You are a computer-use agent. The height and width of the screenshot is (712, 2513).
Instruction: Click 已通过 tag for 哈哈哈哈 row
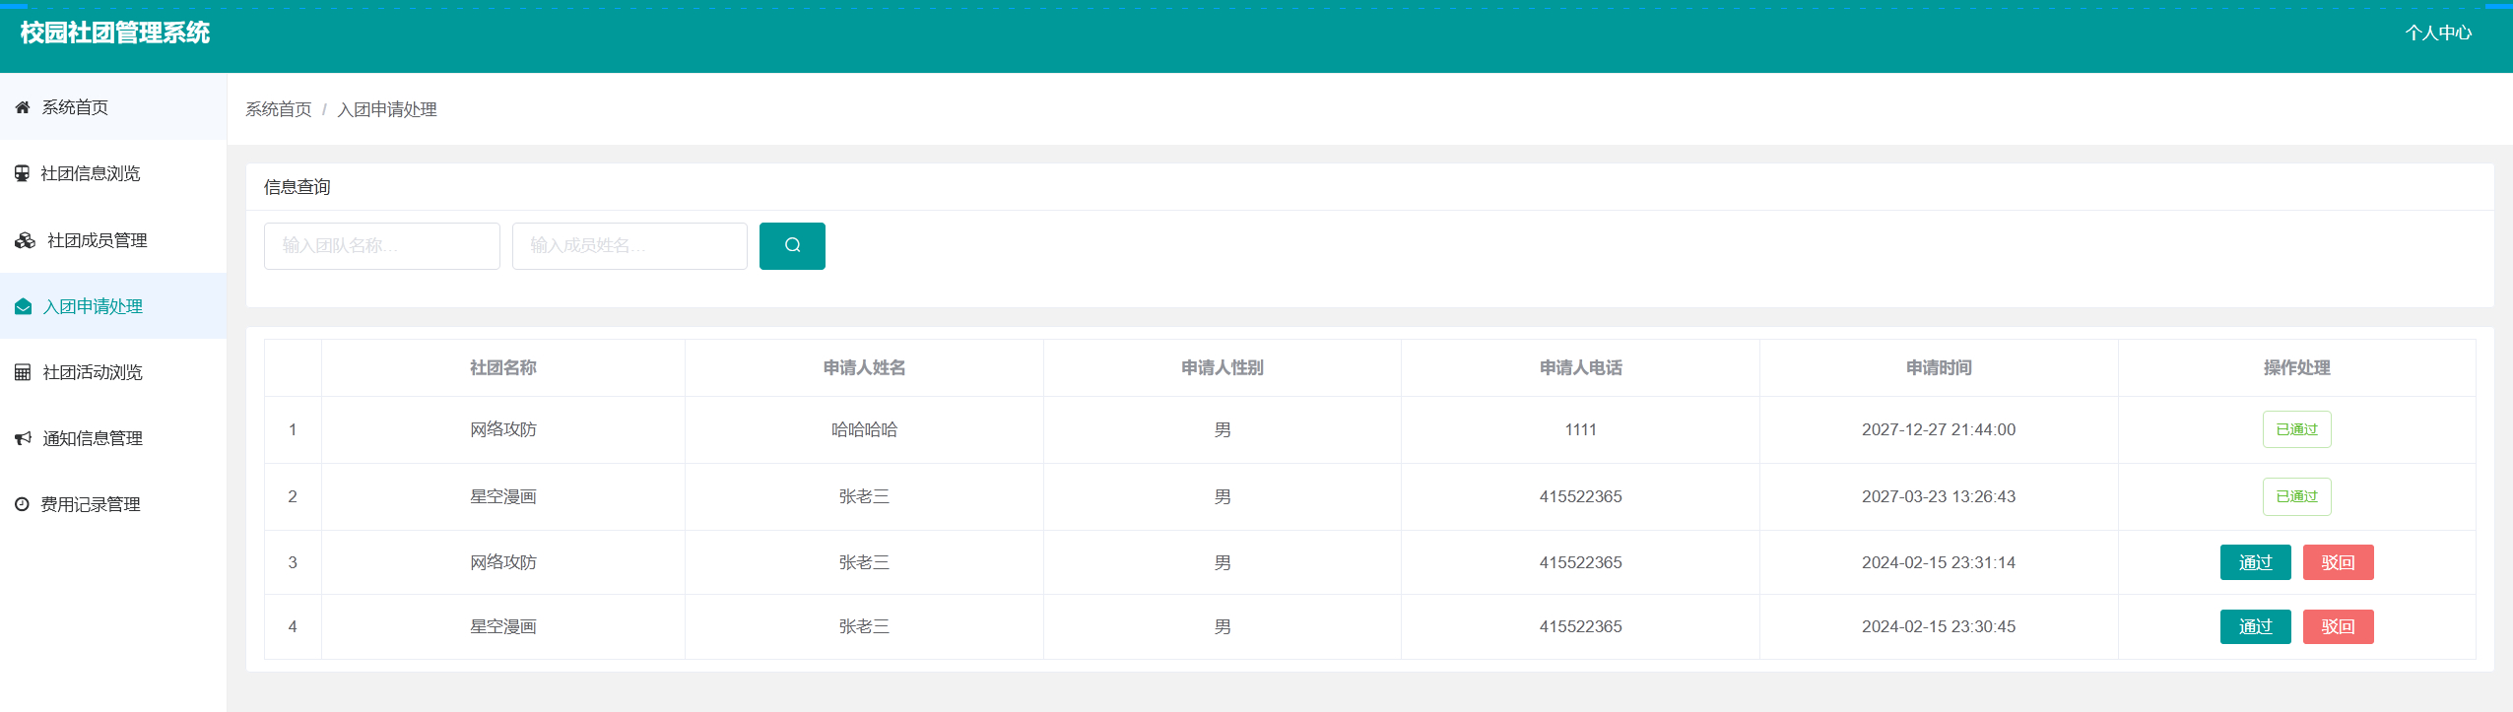pyautogui.click(x=2296, y=429)
